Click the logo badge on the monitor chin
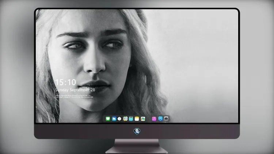The height and width of the screenshot is (154, 274). 137,131
